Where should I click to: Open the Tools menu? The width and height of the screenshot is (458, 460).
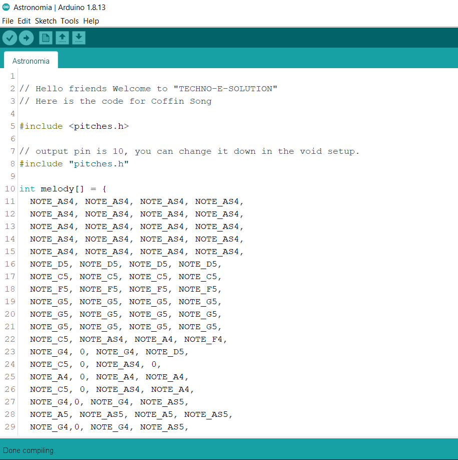point(70,21)
